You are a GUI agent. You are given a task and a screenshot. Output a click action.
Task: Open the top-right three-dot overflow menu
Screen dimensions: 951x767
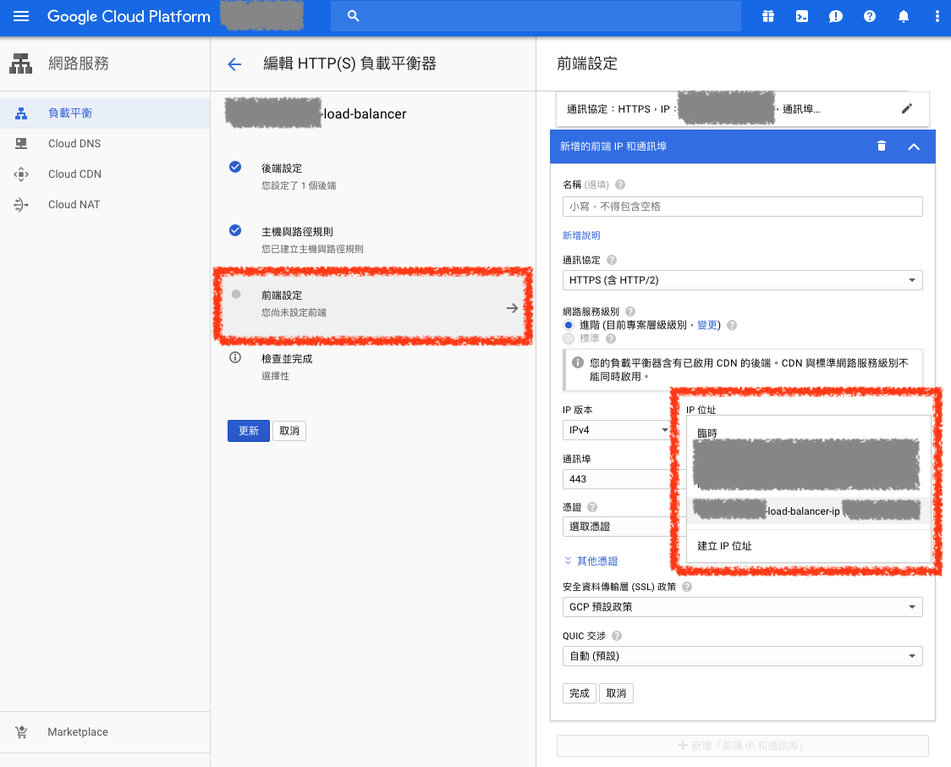[937, 16]
